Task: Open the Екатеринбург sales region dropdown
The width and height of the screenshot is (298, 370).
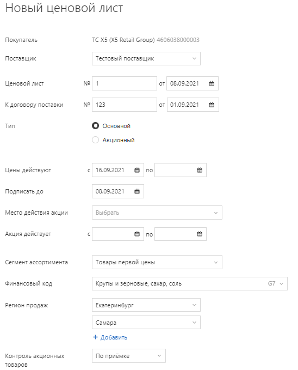Action: pos(146,305)
